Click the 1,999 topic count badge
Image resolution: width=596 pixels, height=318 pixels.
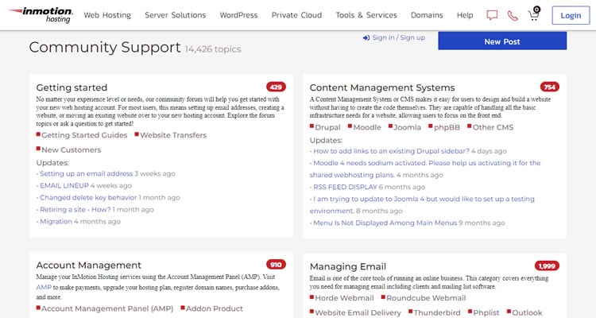coord(547,266)
